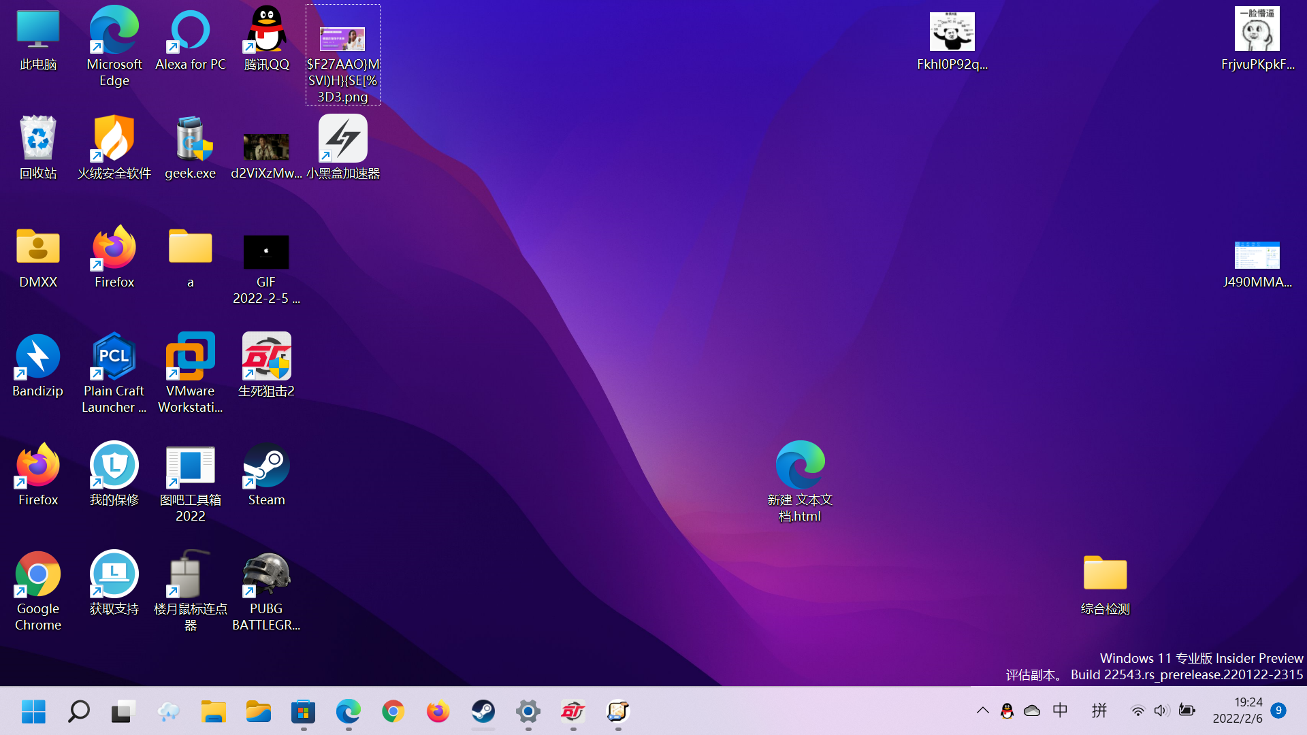Select the 此电脑 desktop icon
1307x735 pixels.
[38, 39]
